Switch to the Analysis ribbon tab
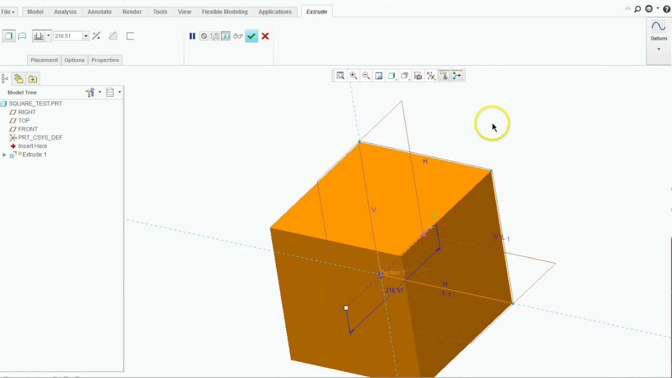The width and height of the screenshot is (672, 378). [65, 12]
